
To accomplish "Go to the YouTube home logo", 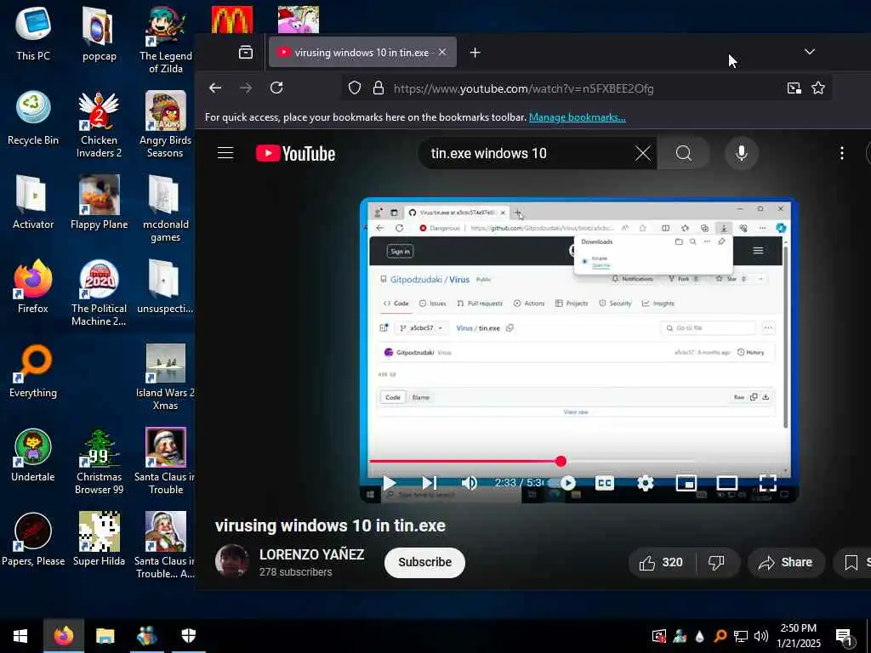I will [x=295, y=153].
